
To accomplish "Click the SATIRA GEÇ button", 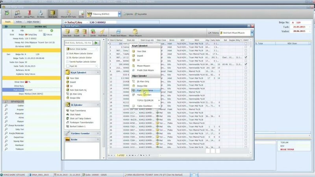I will click(41, 26).
